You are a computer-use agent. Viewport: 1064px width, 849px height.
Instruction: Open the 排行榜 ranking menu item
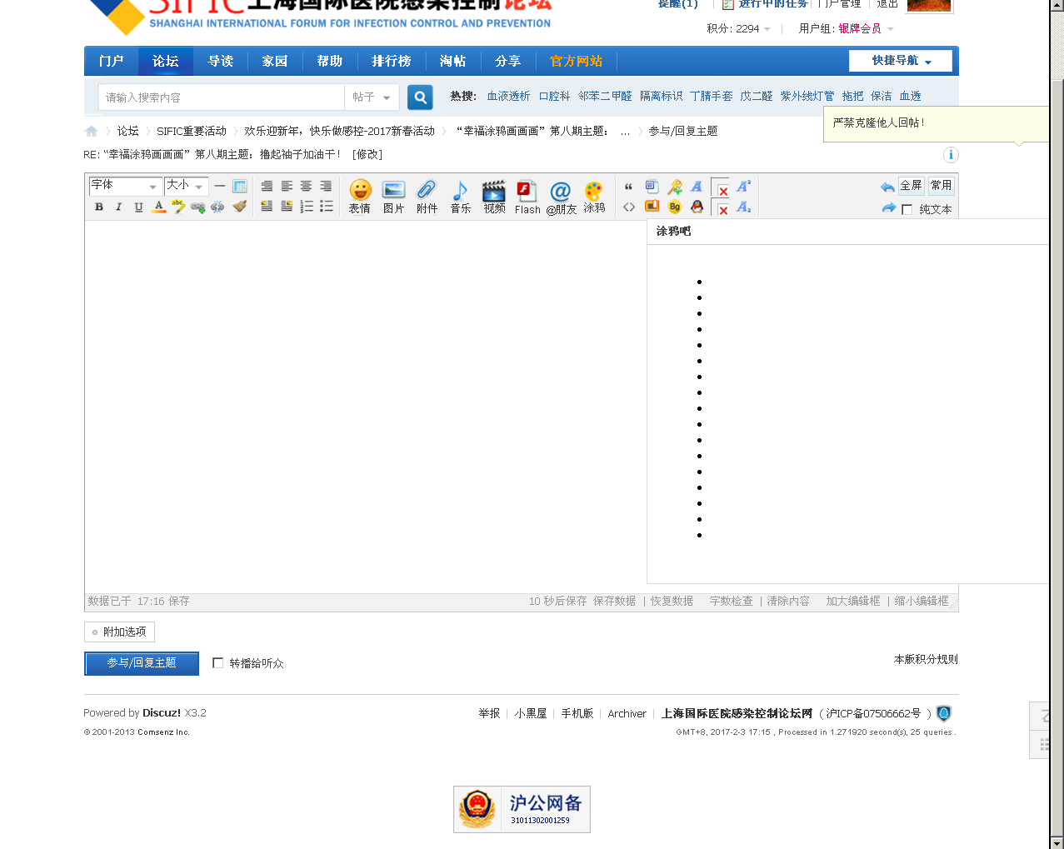click(x=392, y=61)
